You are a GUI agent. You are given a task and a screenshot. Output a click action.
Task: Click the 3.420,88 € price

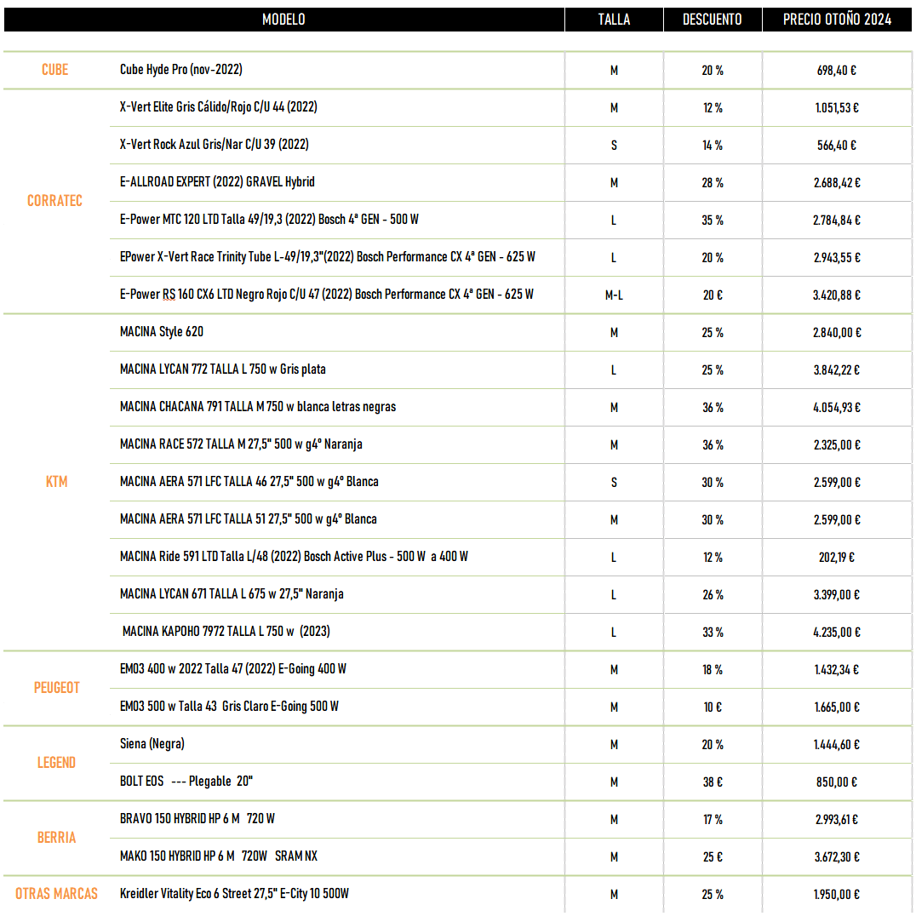coord(837,295)
